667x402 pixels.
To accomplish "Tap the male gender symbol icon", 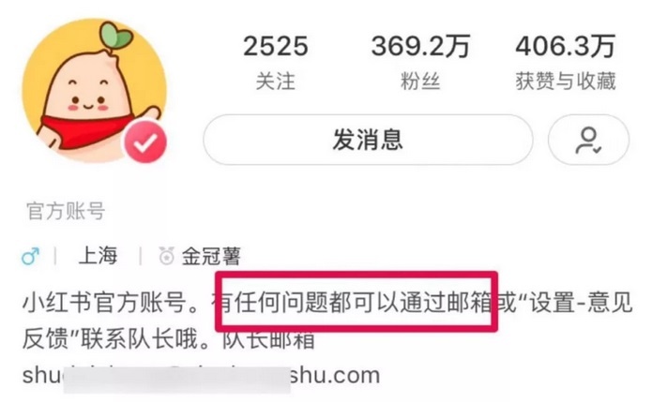I will click(x=31, y=256).
